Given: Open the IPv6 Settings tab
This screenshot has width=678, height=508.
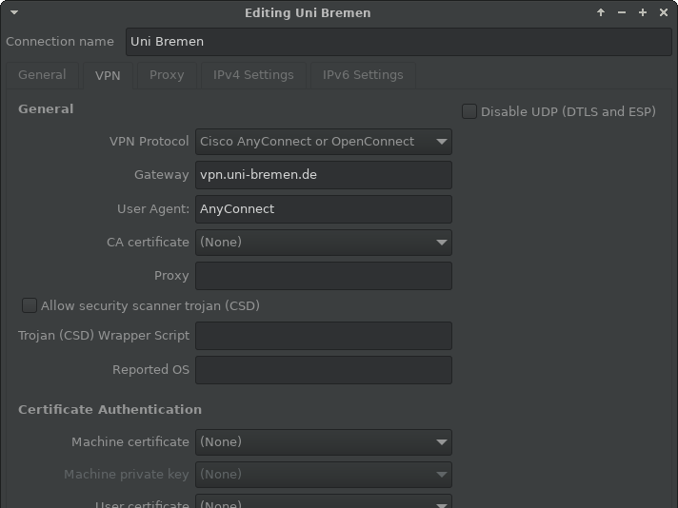Looking at the screenshot, I should [363, 75].
